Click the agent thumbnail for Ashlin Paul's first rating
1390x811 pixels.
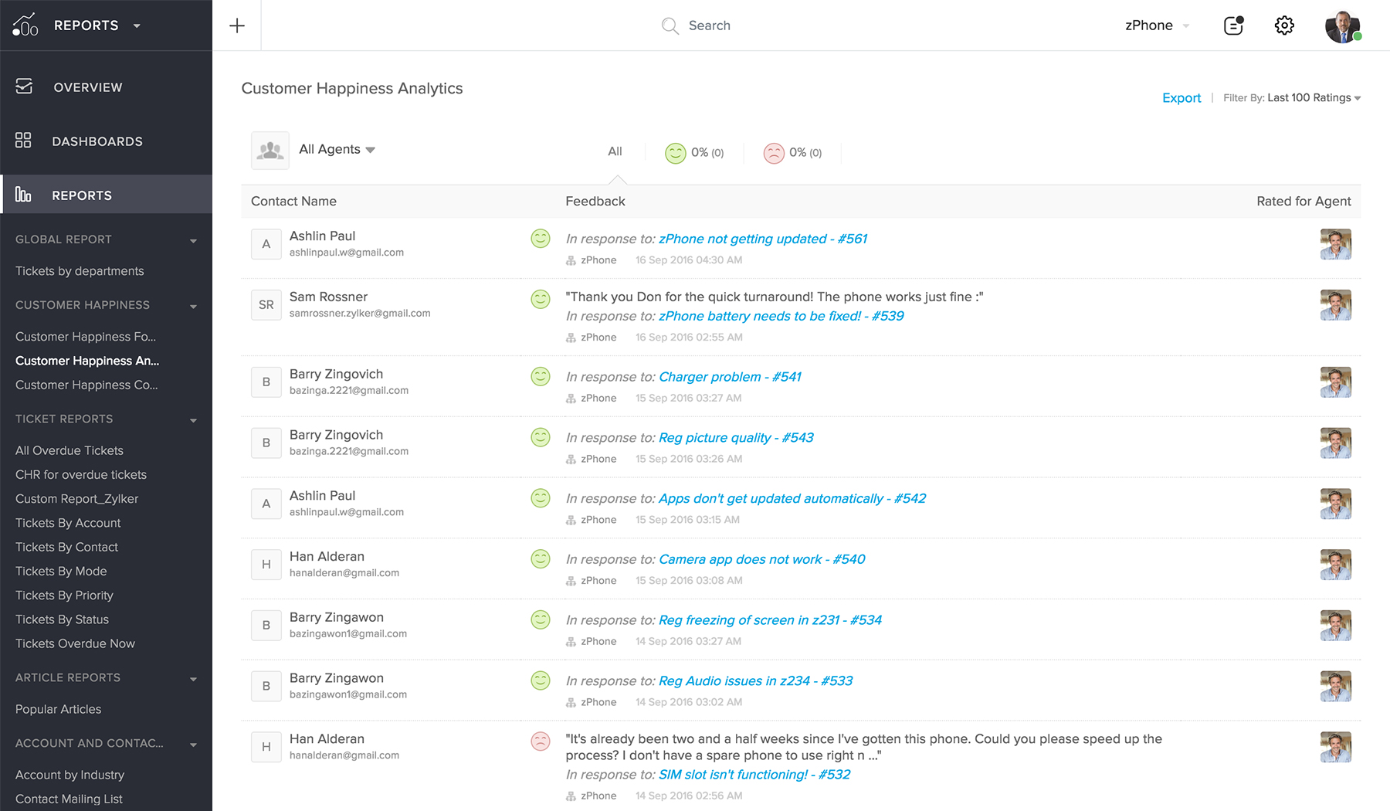click(x=1335, y=244)
